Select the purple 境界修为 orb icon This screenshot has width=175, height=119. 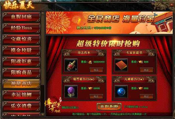71,92
